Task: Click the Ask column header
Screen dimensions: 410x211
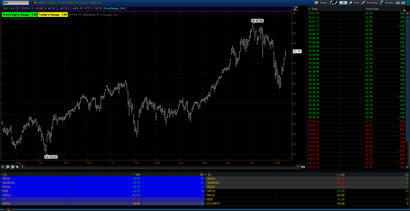Action: tap(342, 175)
